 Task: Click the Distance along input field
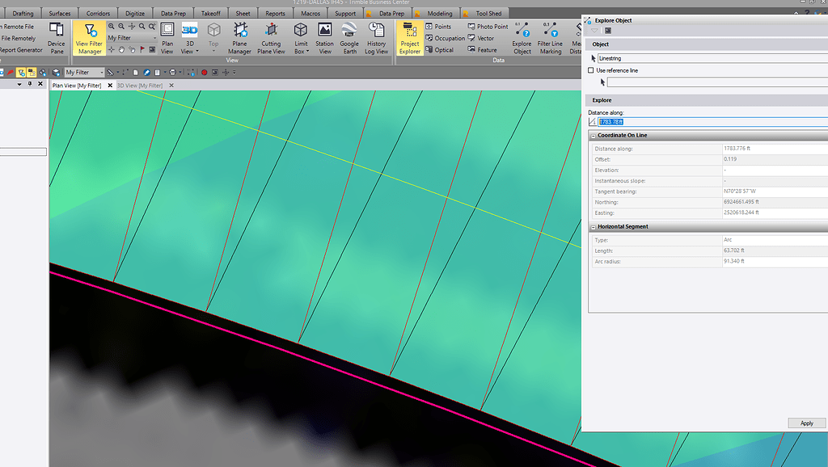712,122
